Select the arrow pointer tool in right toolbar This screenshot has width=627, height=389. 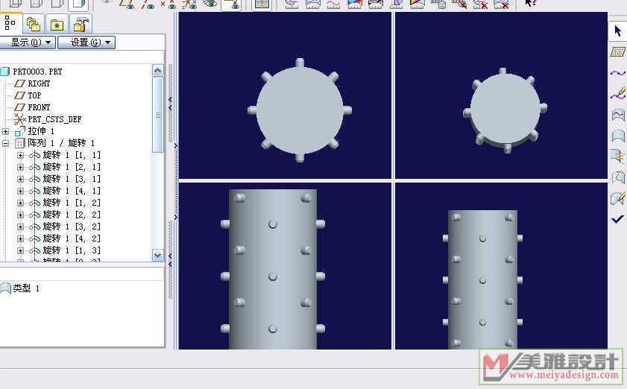617,31
